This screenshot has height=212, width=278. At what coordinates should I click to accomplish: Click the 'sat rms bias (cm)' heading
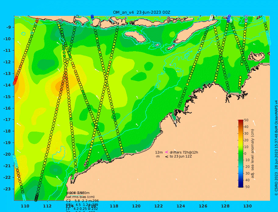click(x=80, y=197)
